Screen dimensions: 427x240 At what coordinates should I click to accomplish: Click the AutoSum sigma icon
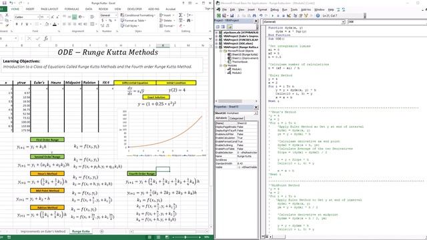coord(180,15)
